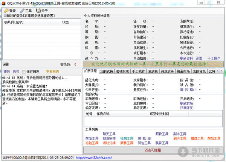The width and height of the screenshot is (226, 162).
Task: Open the 聊天工具 tool
Action: pos(109,134)
